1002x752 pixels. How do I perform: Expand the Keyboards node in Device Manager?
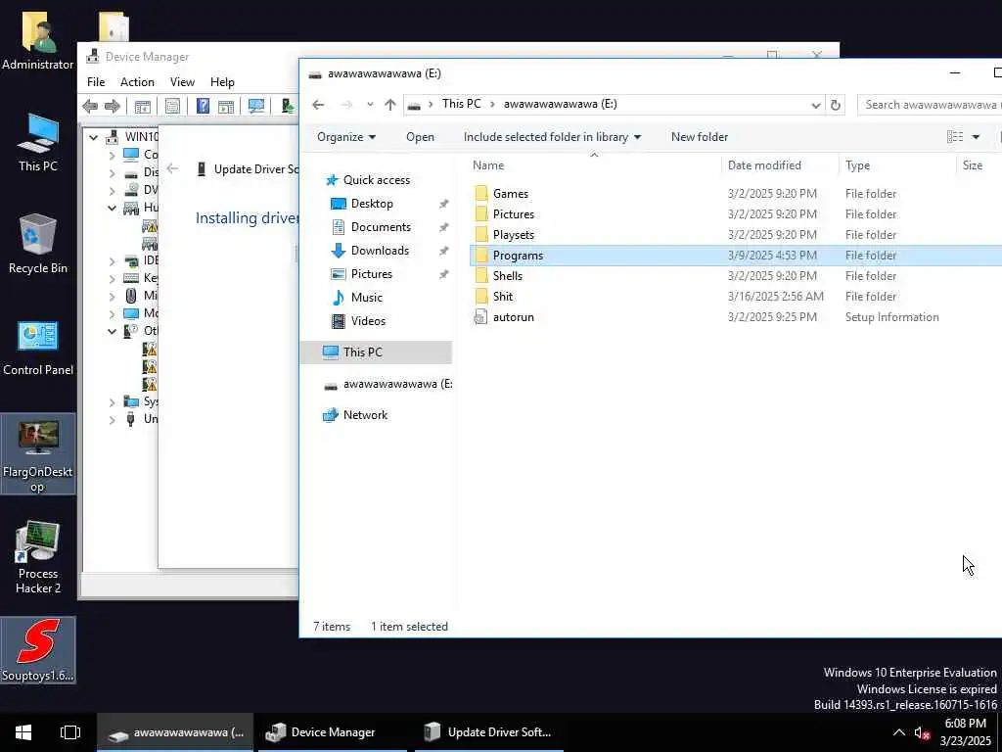pos(112,278)
